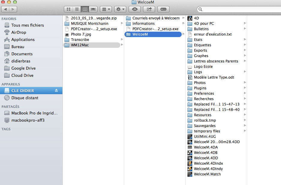The height and width of the screenshot is (185, 281).
Task: Select the WM12Mac folder
Action: tap(91, 45)
